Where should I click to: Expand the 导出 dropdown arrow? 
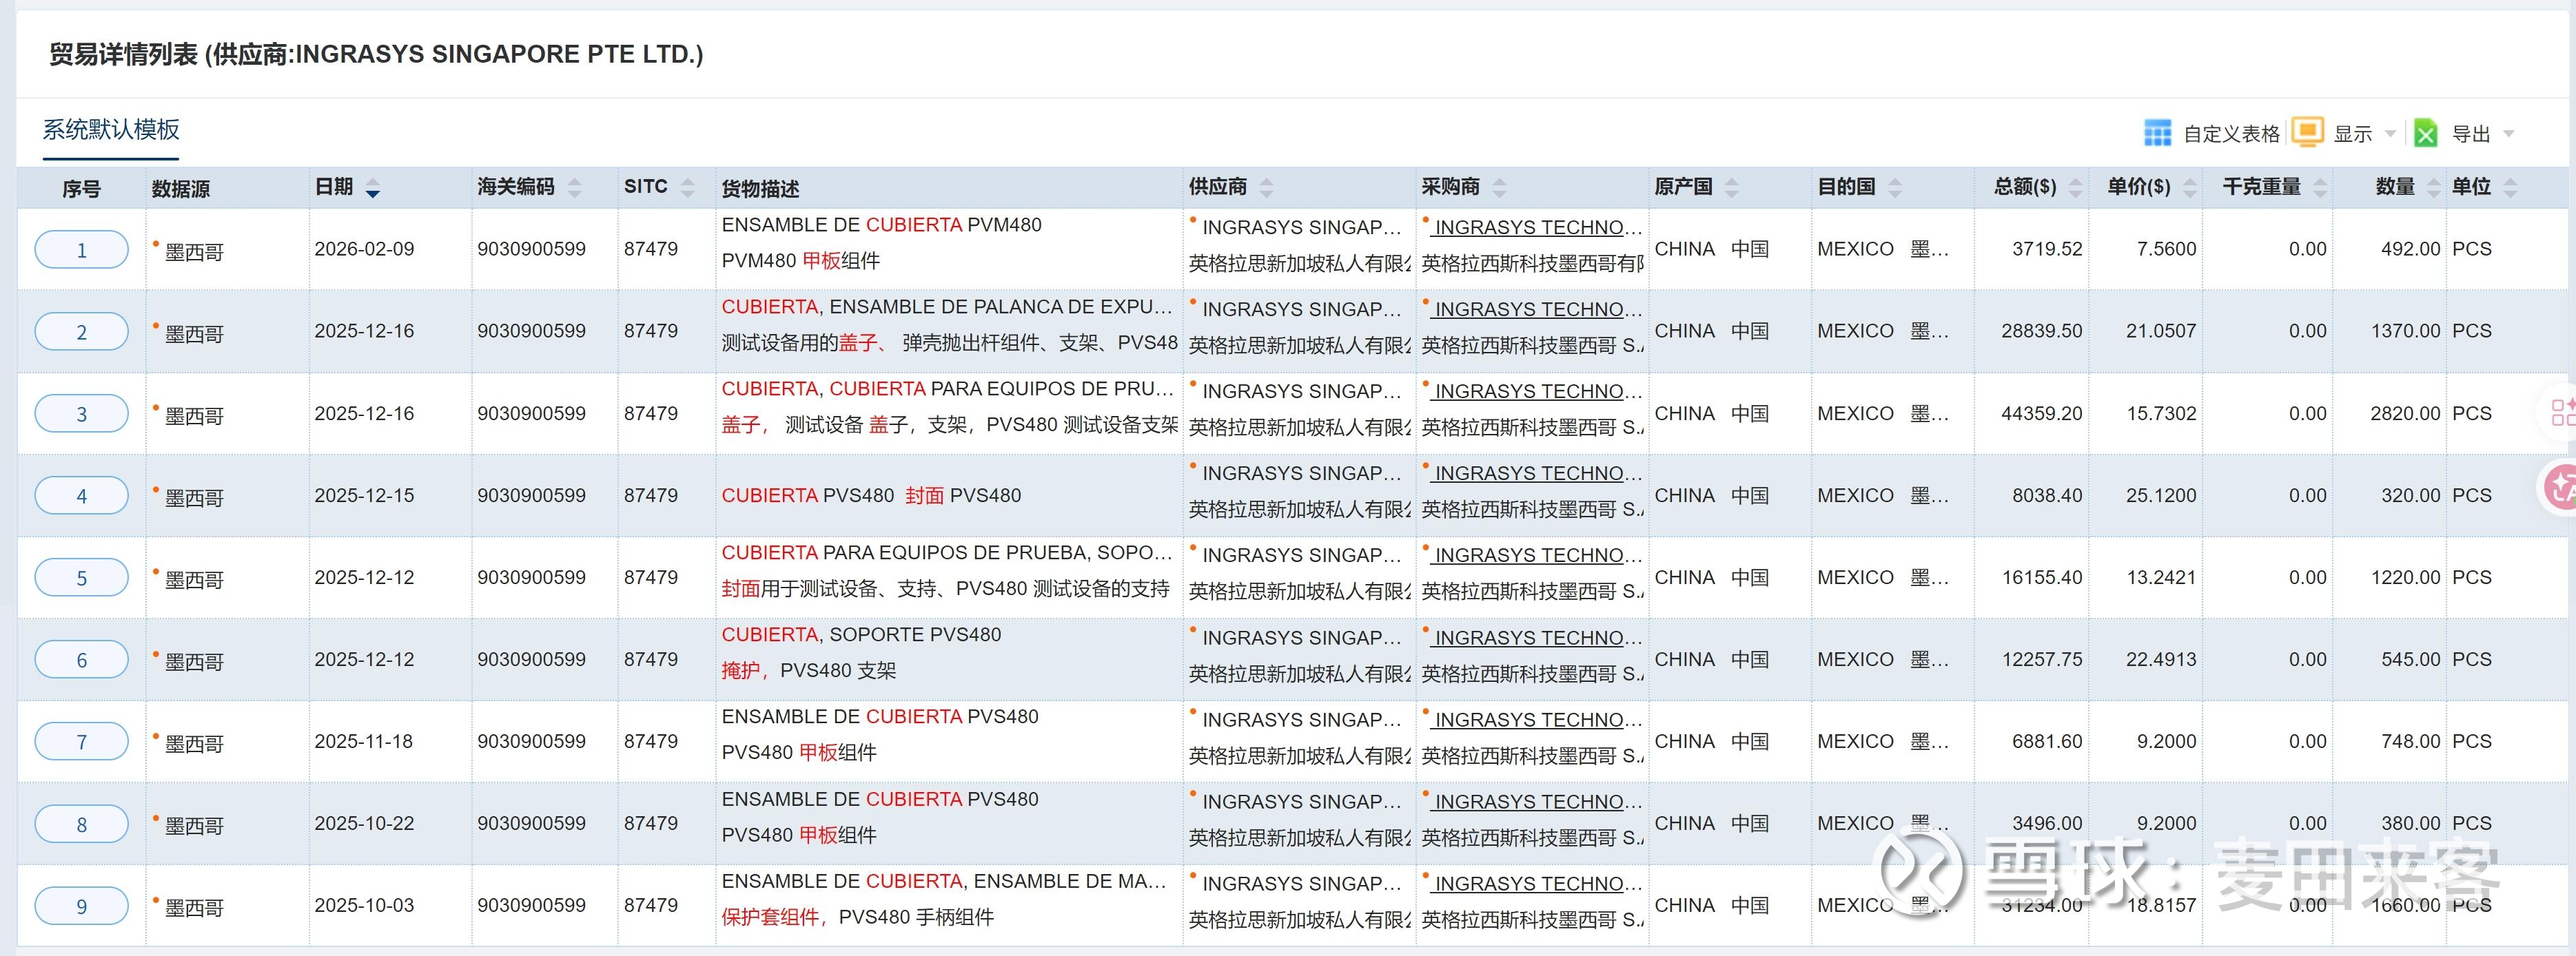click(x=2508, y=134)
